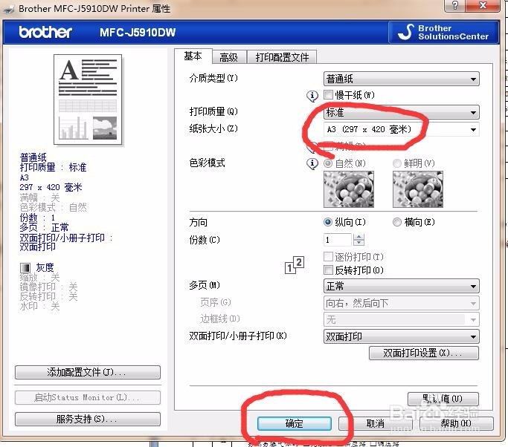Decrease copies with the down spinner arrow

click(359, 243)
